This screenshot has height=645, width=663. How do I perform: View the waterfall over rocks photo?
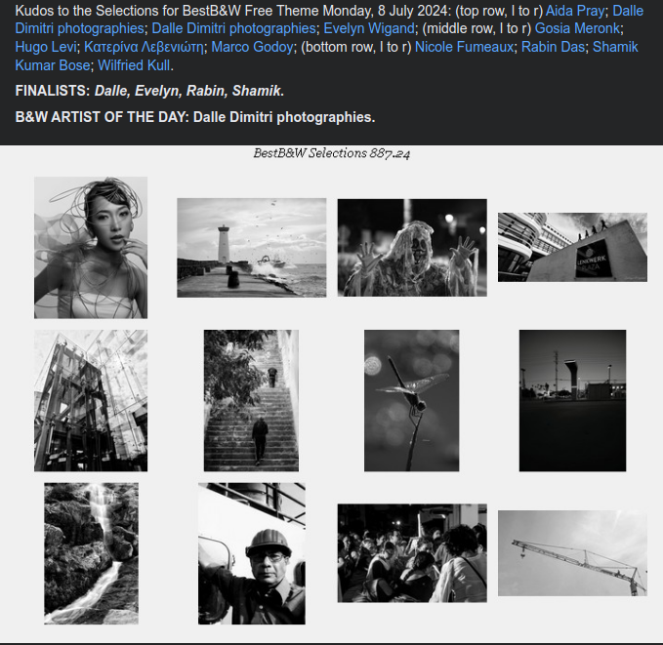92,553
